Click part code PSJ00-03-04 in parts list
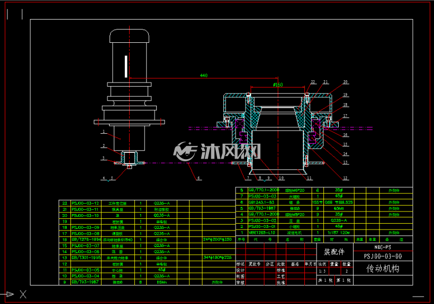The image size is (434, 304). click(x=85, y=276)
